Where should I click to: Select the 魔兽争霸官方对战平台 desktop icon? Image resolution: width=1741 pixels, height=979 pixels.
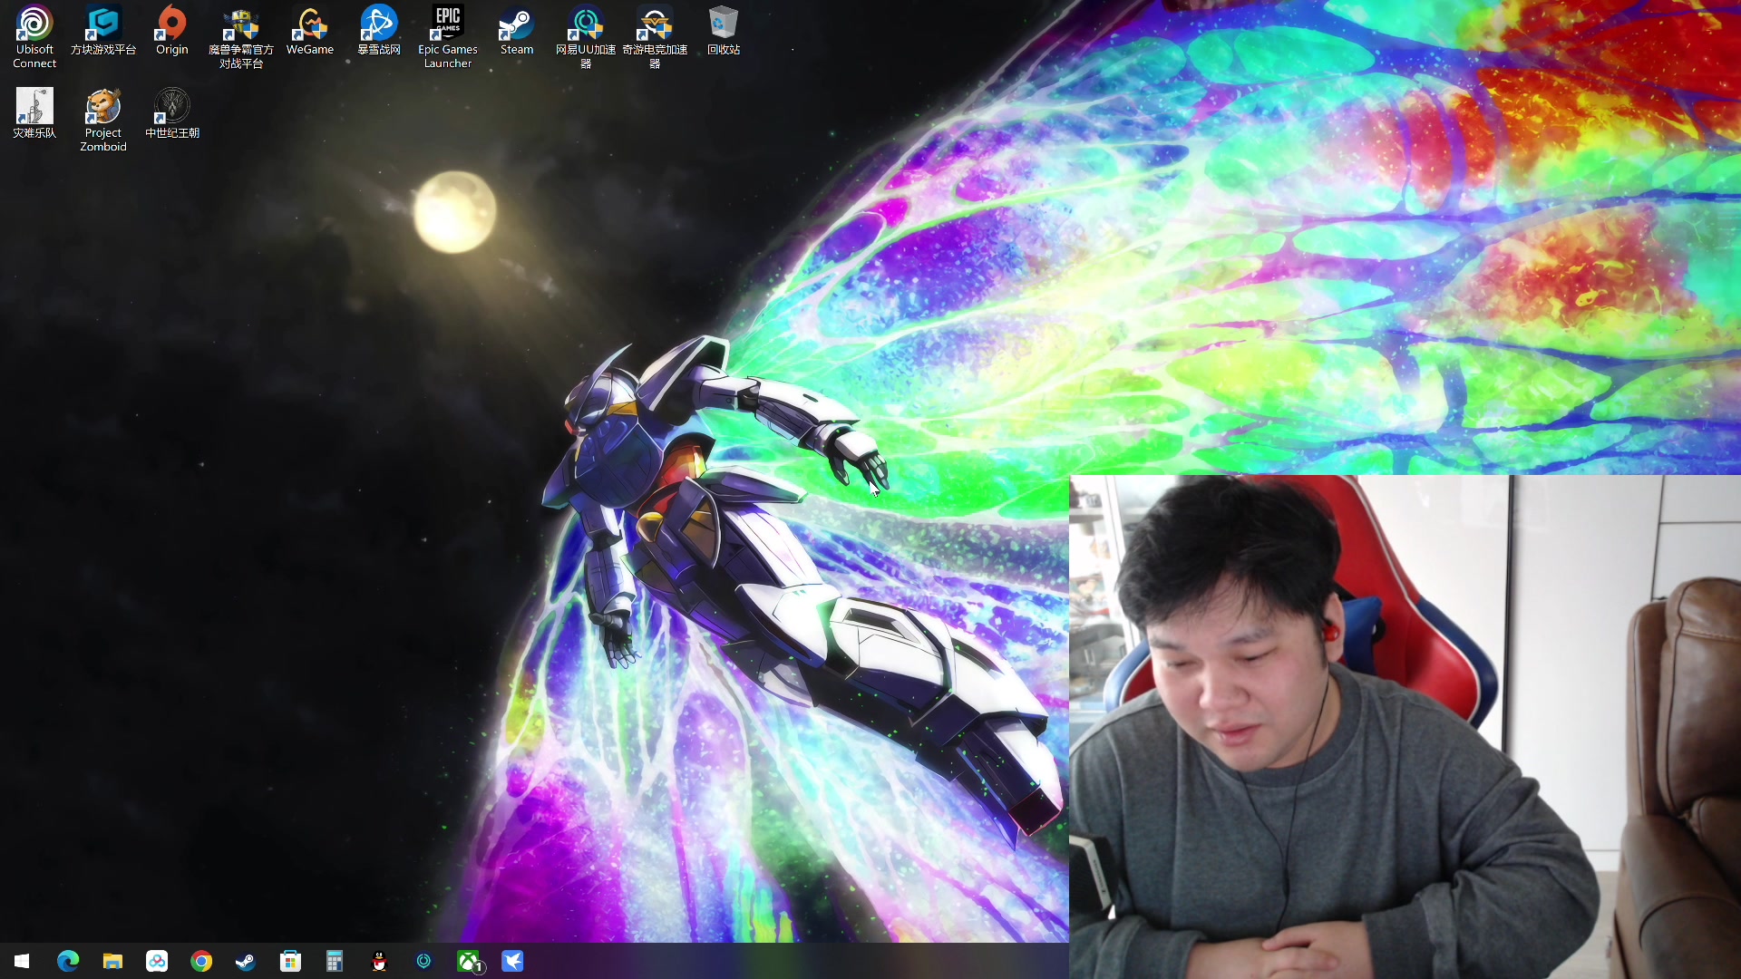pyautogui.click(x=241, y=36)
